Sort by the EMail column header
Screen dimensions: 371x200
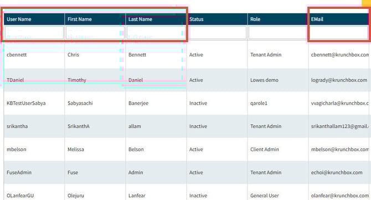click(317, 19)
